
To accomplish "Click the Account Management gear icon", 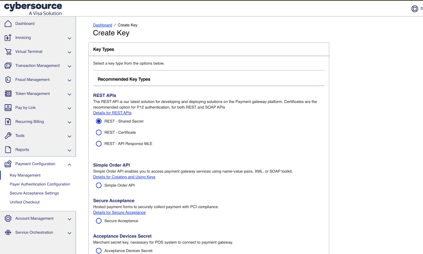I will 8,219.
